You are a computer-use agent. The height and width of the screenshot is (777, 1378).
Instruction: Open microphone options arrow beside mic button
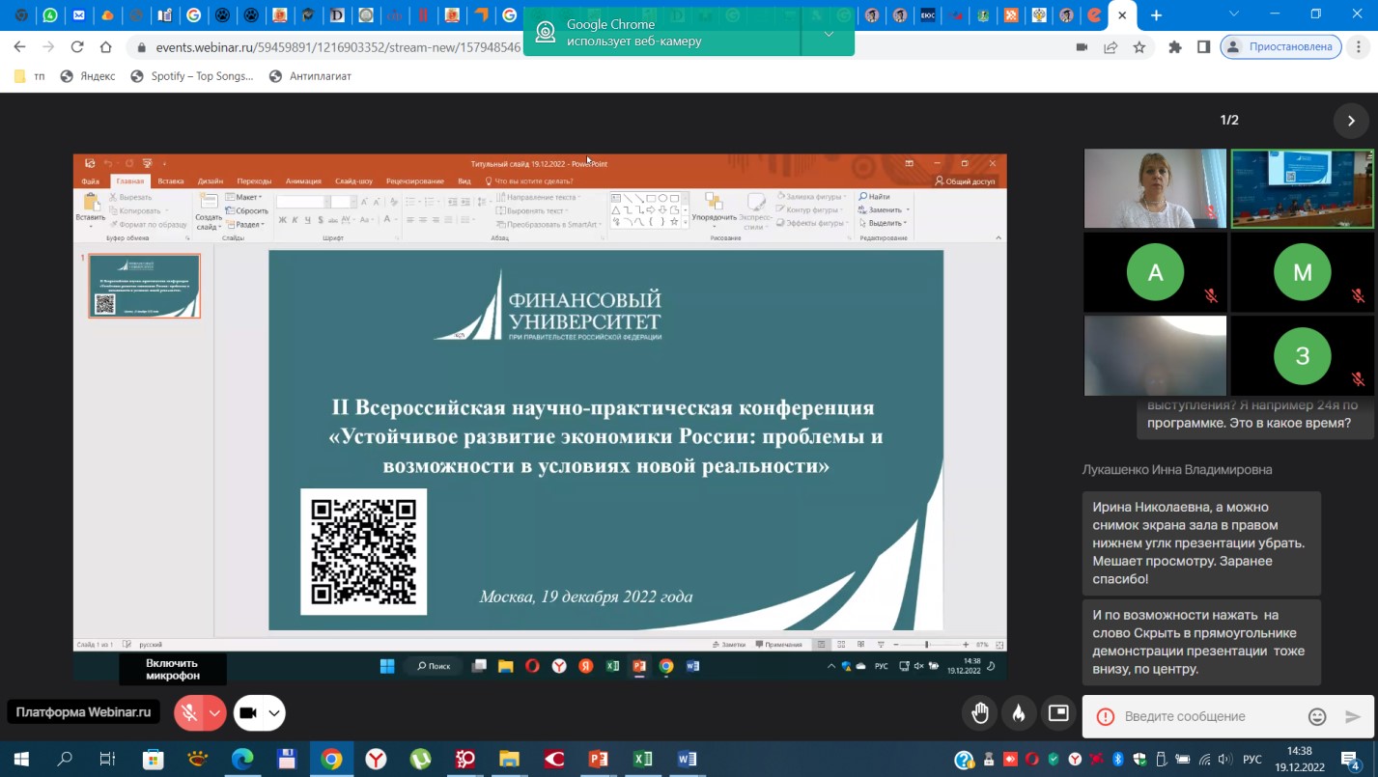click(214, 713)
